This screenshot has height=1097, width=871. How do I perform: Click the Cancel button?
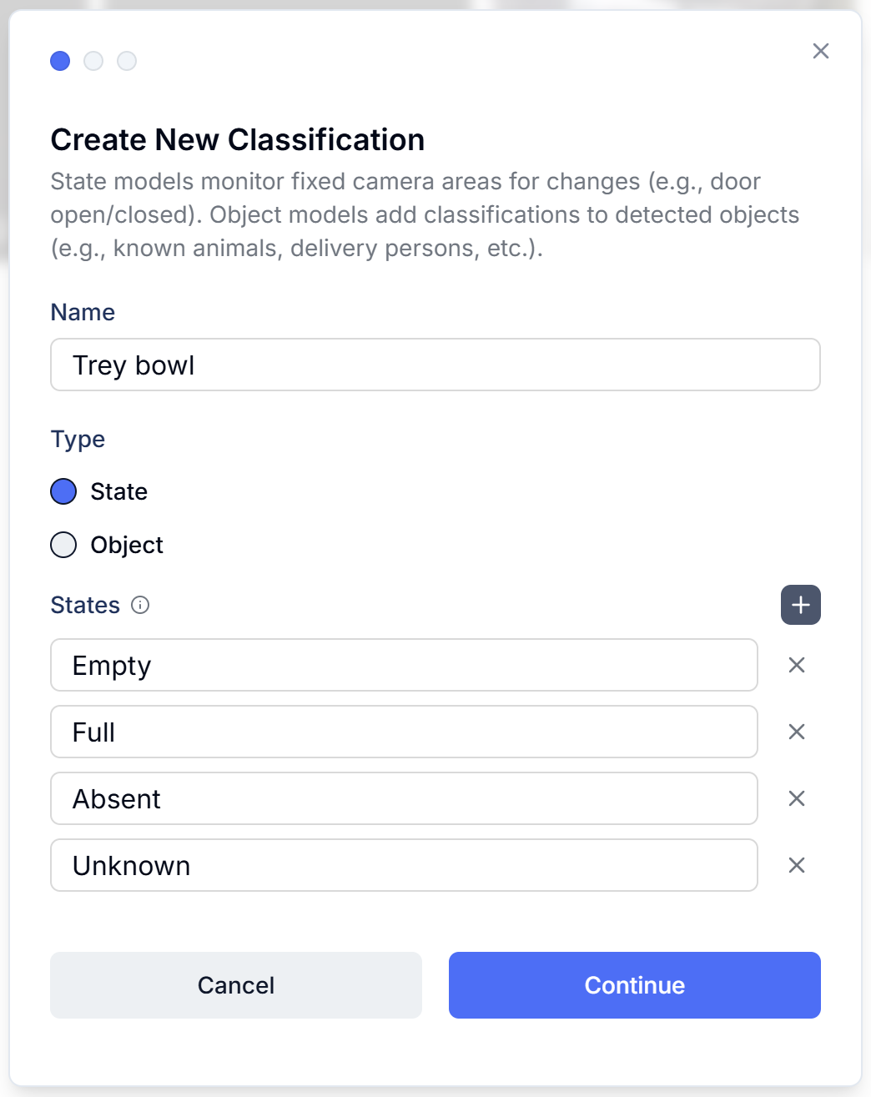click(236, 985)
